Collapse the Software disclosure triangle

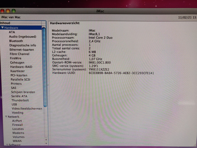coord(7,145)
